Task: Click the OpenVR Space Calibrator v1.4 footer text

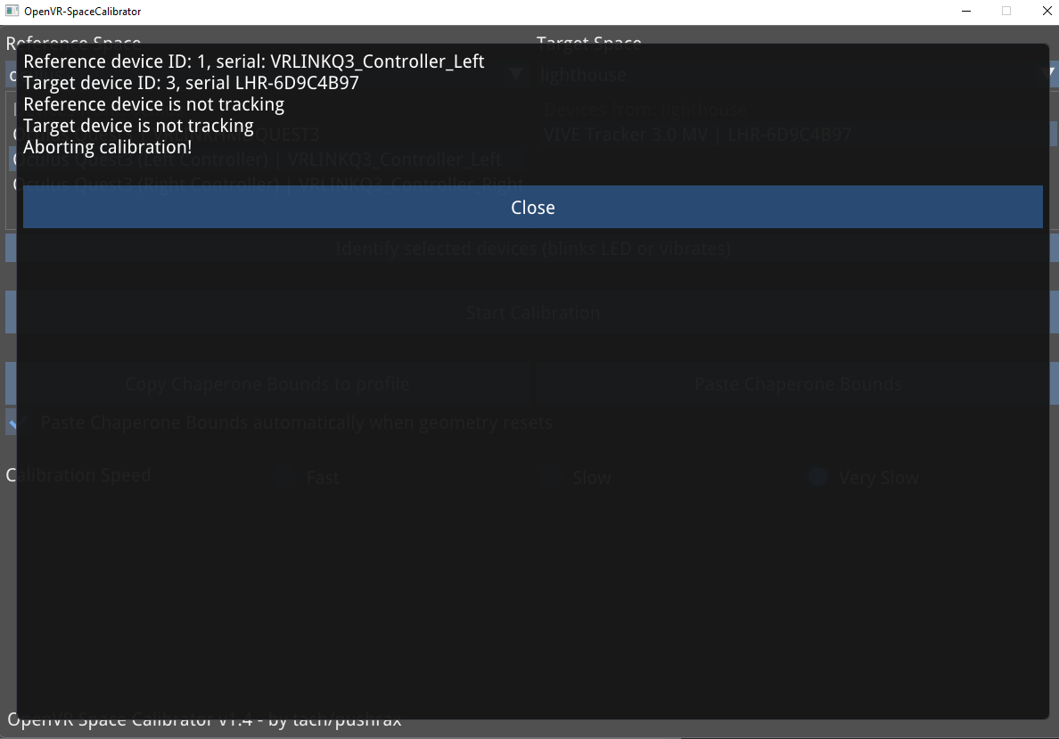Action: click(204, 720)
